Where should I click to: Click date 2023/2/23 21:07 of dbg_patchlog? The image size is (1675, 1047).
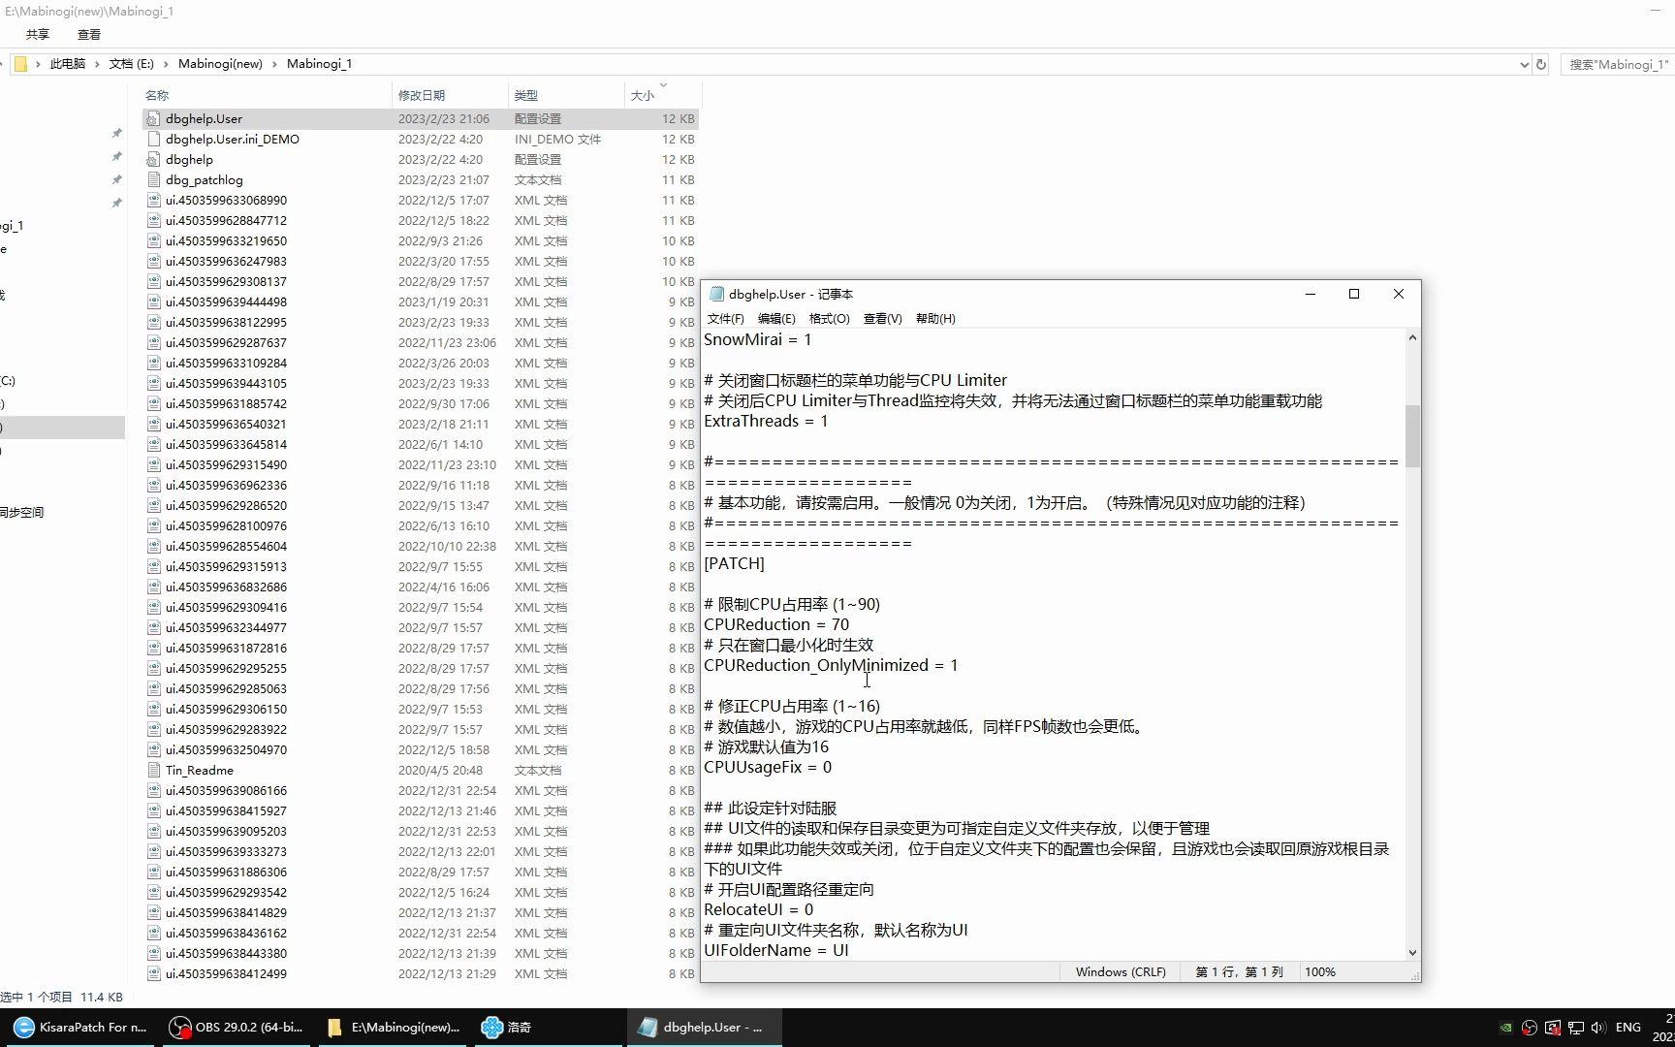click(x=444, y=179)
